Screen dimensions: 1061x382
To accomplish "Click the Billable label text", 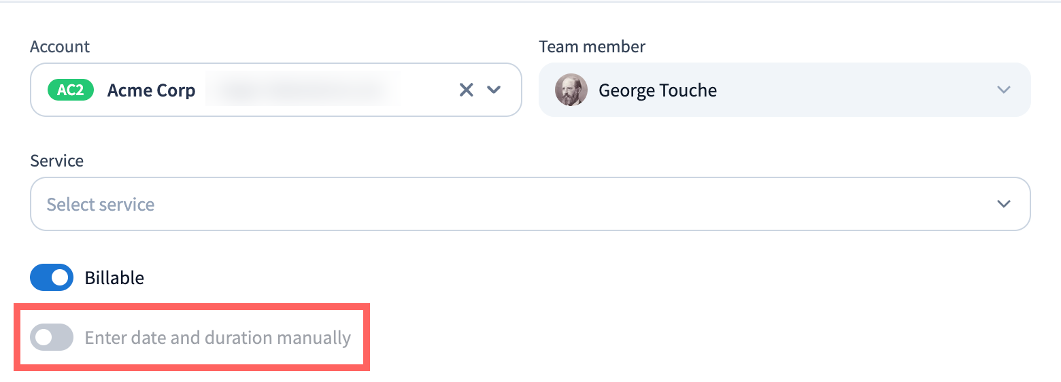I will (114, 277).
